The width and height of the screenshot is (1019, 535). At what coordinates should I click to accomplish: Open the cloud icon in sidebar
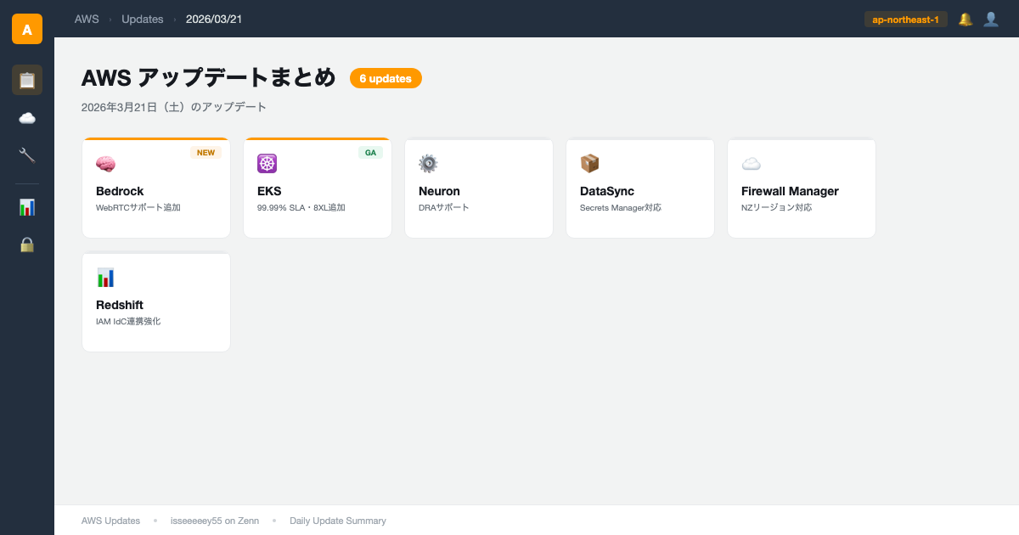coord(27,118)
